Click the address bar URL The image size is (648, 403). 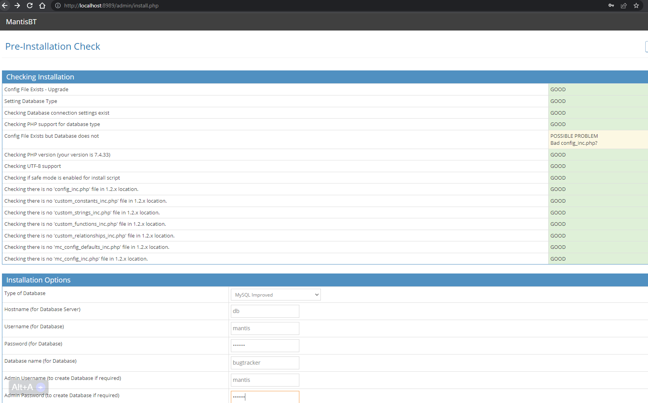111,5
